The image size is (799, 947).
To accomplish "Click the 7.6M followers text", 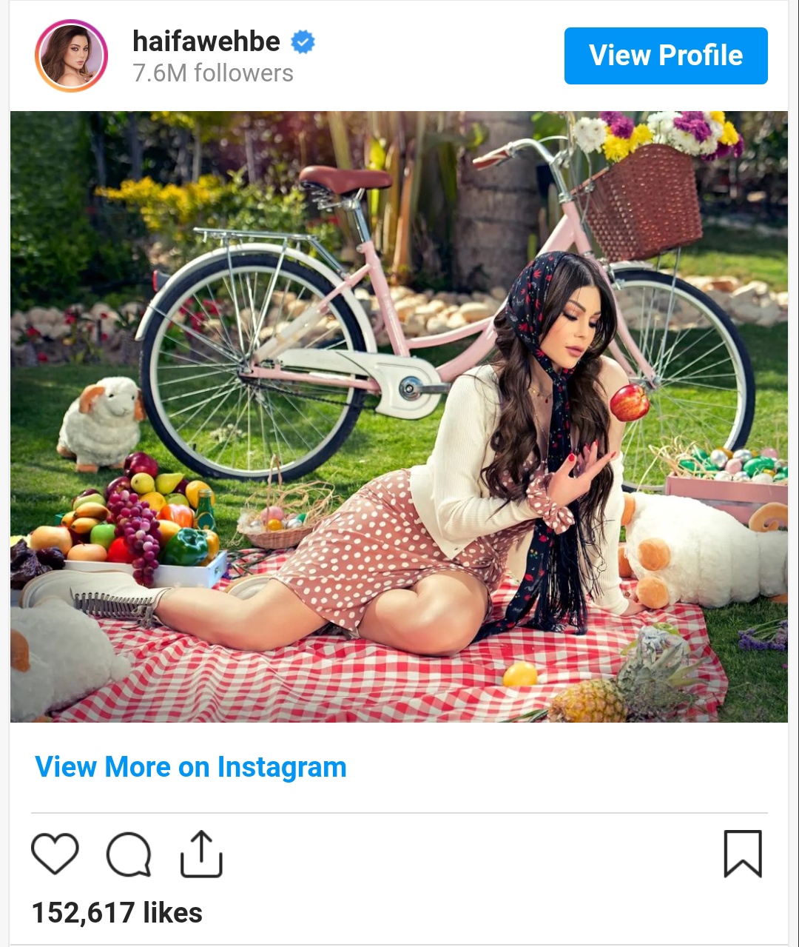I will click(x=213, y=73).
